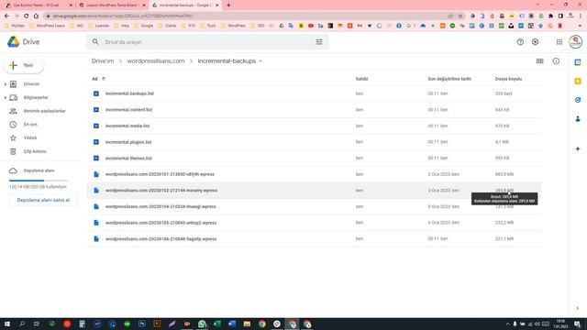Select the 20230105-210845 wpress backup file
The height and width of the screenshot is (330, 587).
click(x=315, y=222)
